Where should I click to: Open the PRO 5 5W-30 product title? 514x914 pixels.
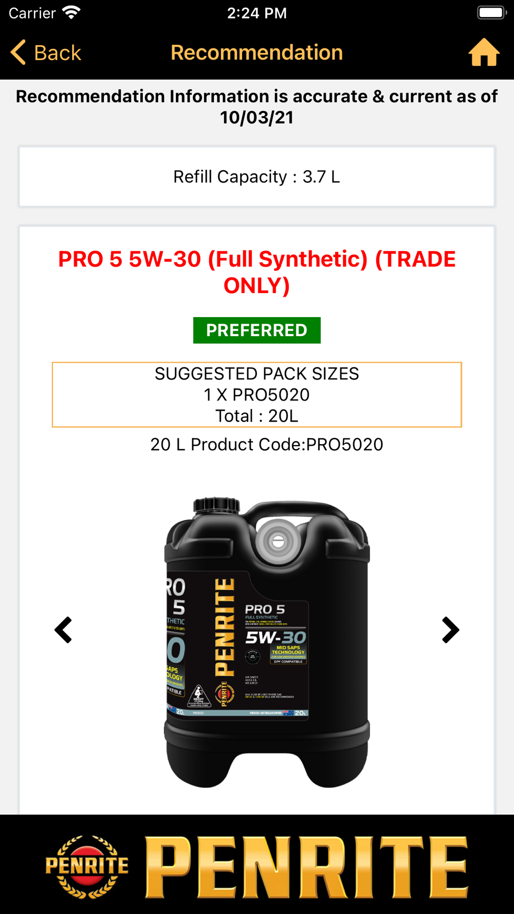[x=257, y=272]
